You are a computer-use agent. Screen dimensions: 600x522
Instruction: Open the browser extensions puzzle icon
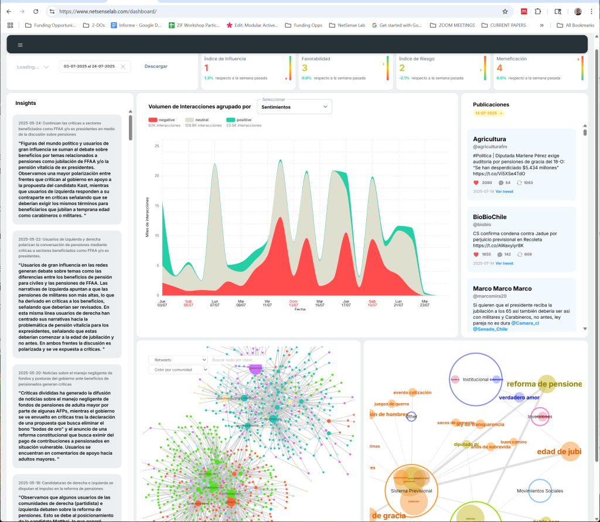[538, 11]
